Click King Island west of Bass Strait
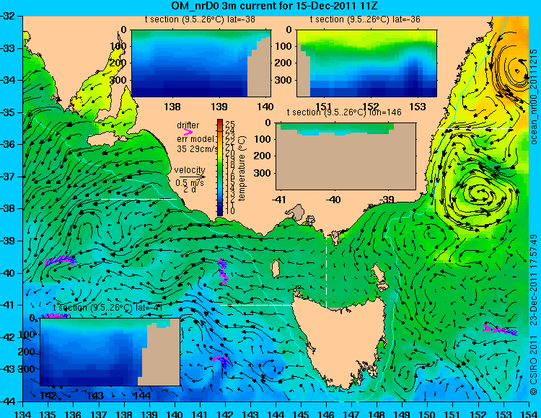The height and width of the screenshot is (418, 541). pos(275,268)
